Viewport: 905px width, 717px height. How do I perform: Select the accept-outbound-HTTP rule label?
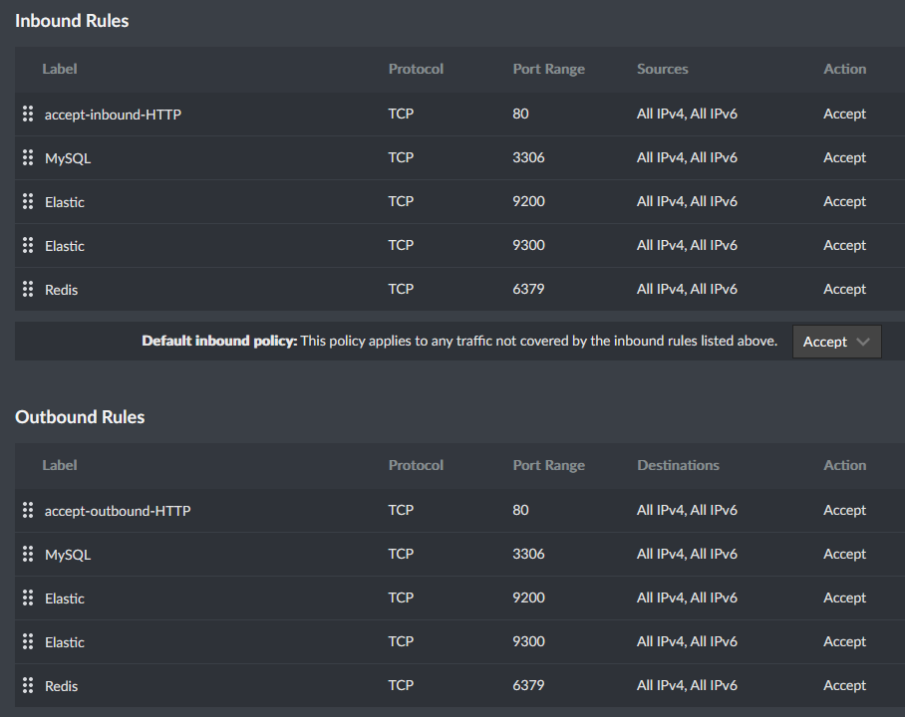(118, 511)
